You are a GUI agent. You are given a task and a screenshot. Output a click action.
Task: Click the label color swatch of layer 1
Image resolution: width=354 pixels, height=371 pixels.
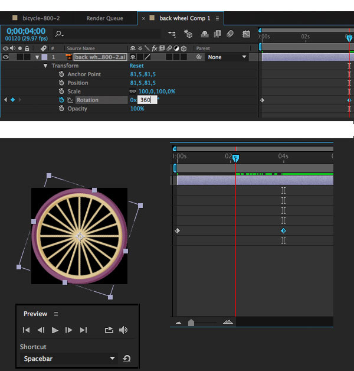[x=44, y=57]
